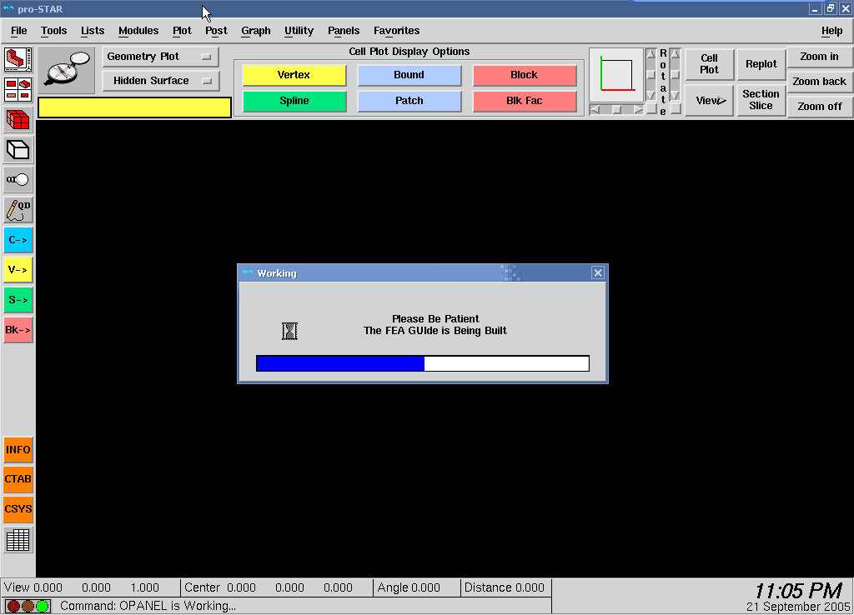Toggle Block display option
The width and height of the screenshot is (854, 615).
click(x=525, y=75)
